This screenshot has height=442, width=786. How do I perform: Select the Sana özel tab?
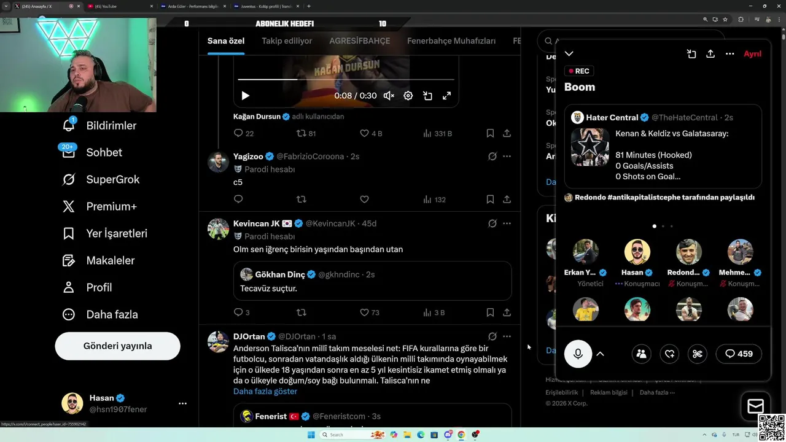[226, 41]
